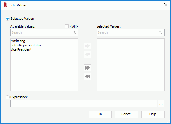Select the Expression radio button
This screenshot has height=124, width=171.
(7, 97)
